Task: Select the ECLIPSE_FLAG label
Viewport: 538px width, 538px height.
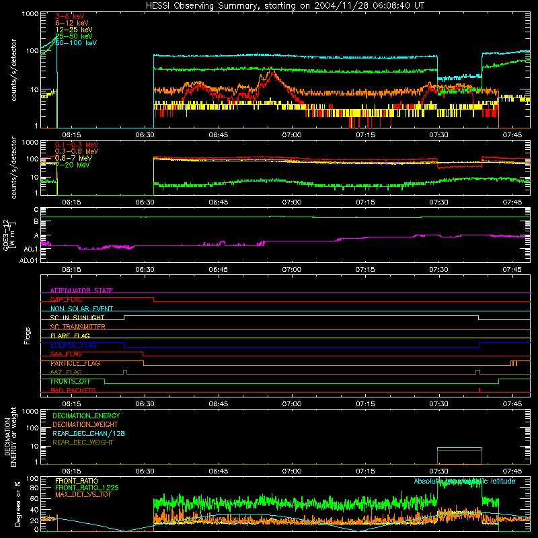Action: (x=73, y=345)
